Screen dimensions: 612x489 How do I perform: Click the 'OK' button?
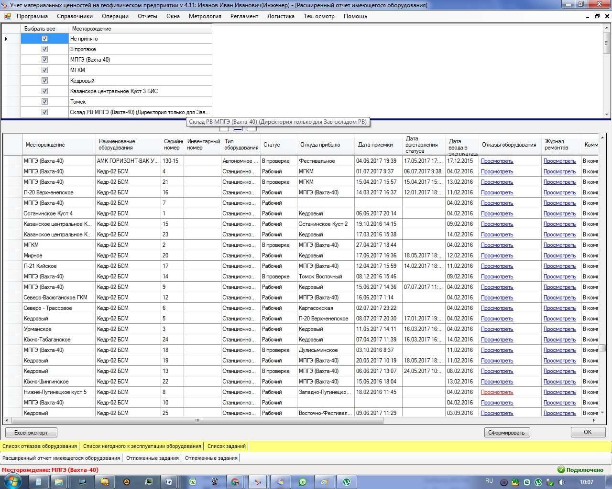pos(588,432)
